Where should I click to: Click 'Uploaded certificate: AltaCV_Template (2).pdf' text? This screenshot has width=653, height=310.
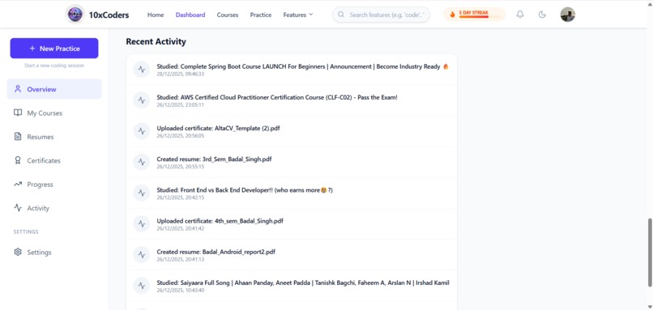(x=218, y=128)
